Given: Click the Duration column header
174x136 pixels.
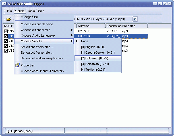Looking at the screenshot, I should point(91,26).
